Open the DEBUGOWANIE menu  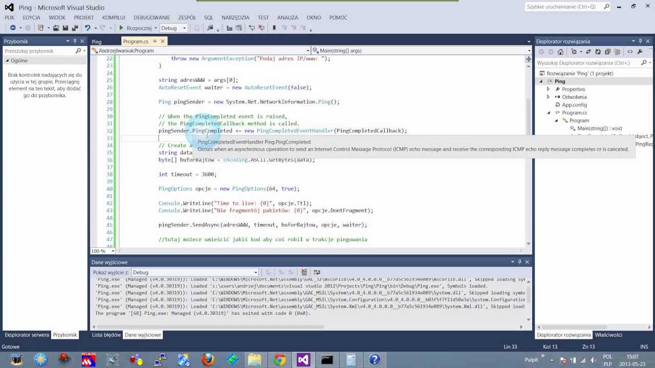coord(152,17)
